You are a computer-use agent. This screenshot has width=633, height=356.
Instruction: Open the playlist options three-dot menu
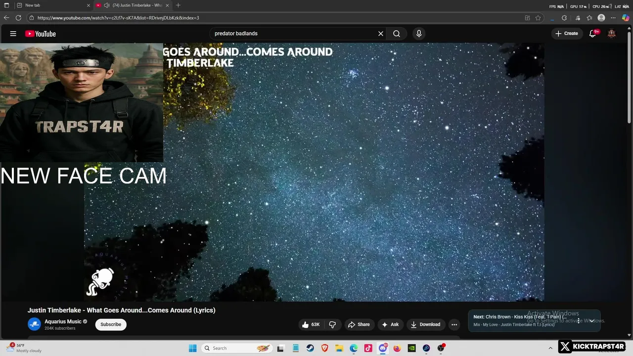pyautogui.click(x=579, y=320)
